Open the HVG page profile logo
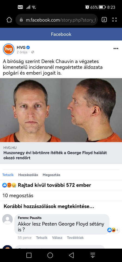 coord(9,49)
